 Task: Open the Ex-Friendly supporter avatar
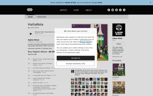point(72,71)
